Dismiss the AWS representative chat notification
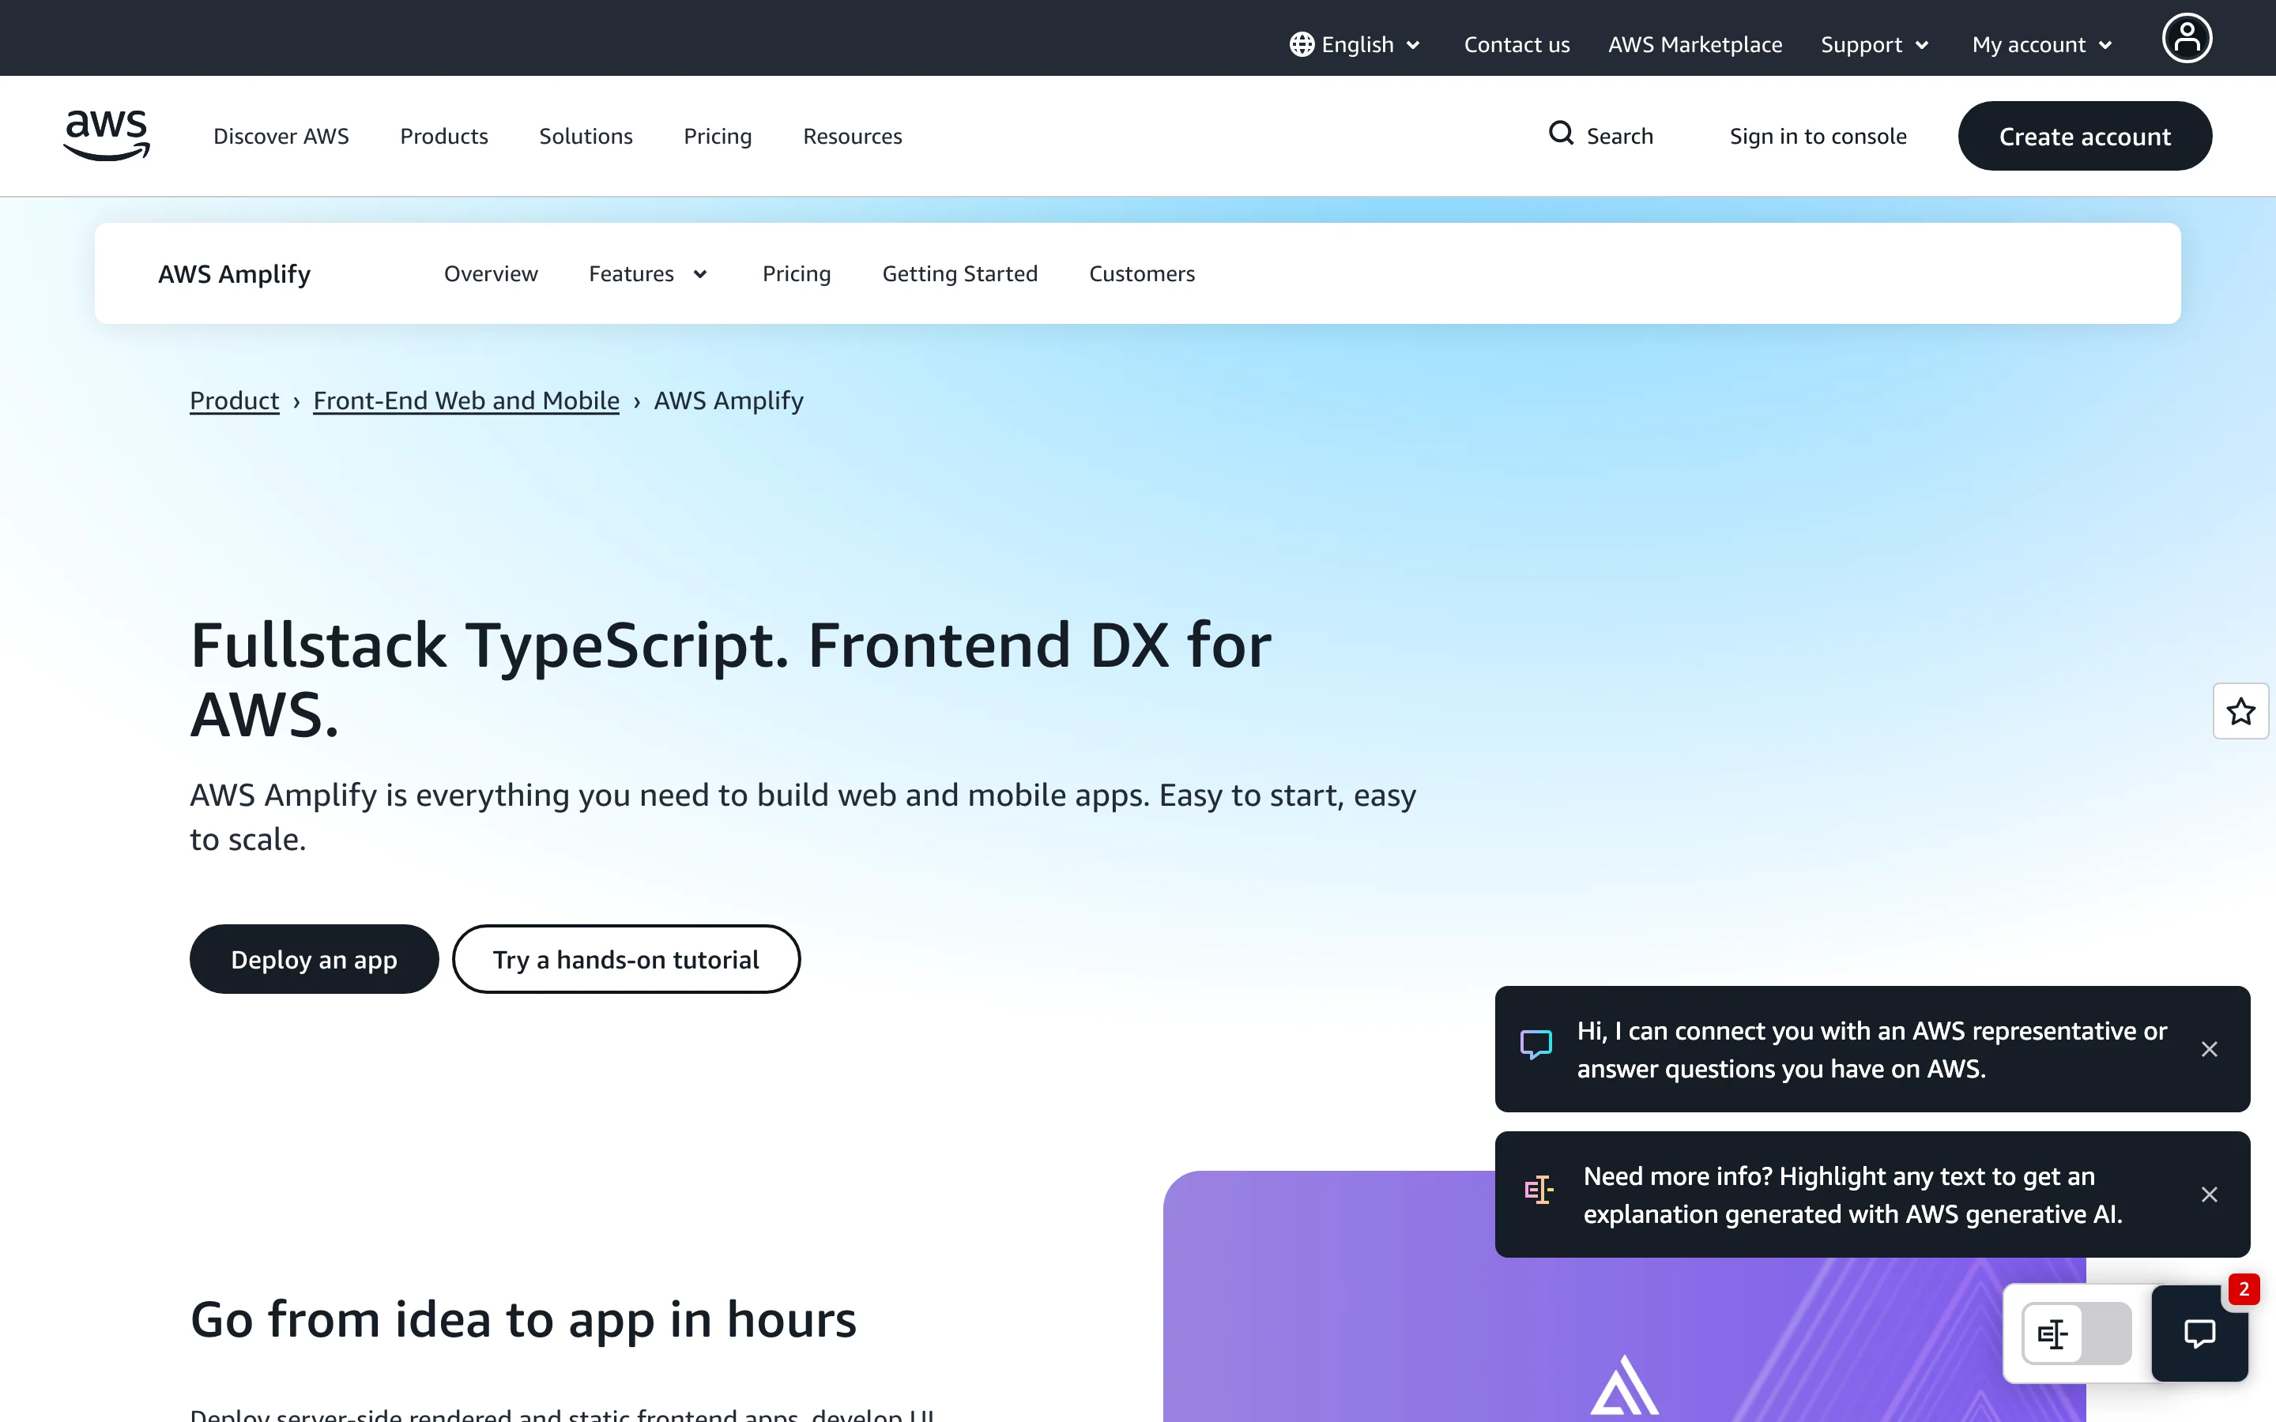The width and height of the screenshot is (2276, 1422). 2210,1048
